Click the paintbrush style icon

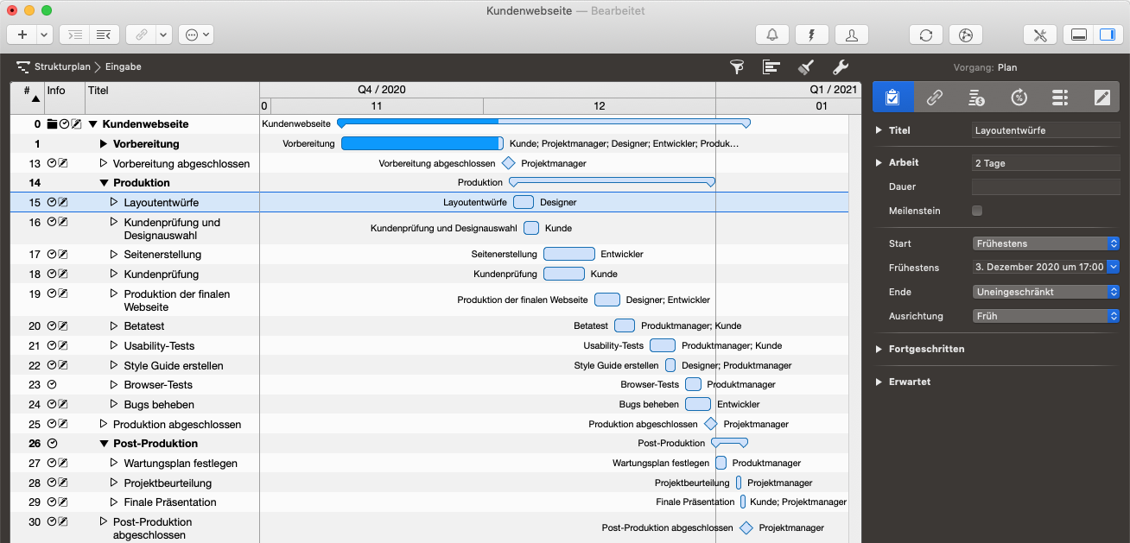point(805,66)
